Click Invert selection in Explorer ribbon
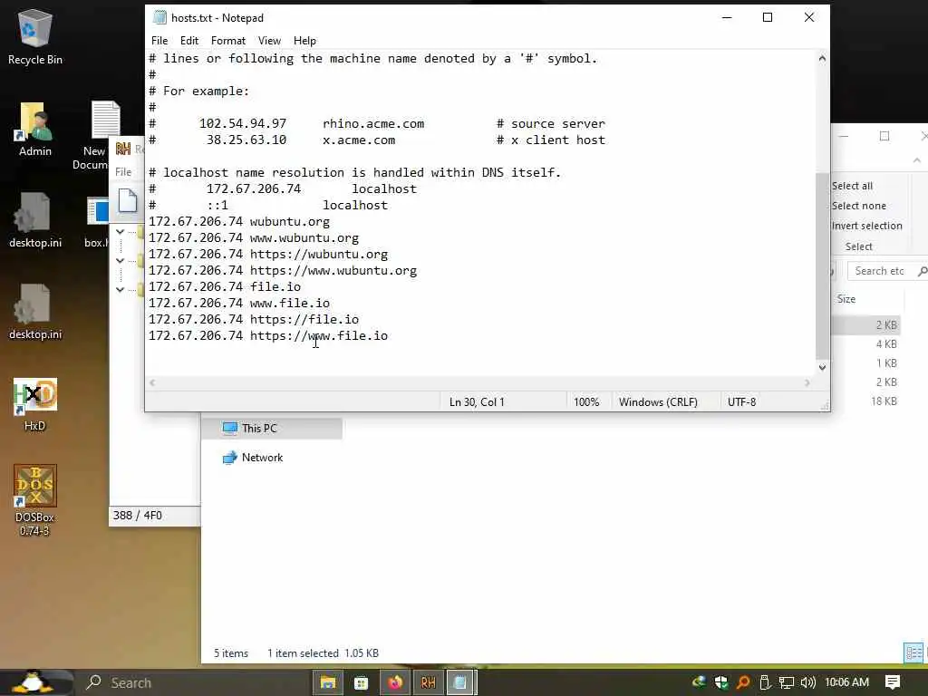Screen dimensions: 928x696 coord(866,226)
